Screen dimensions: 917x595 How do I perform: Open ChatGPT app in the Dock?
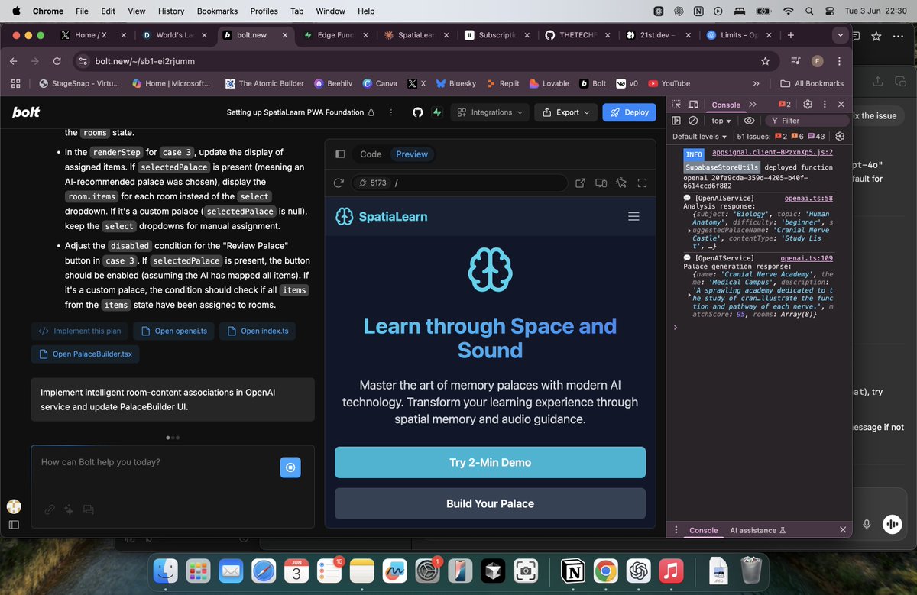638,571
